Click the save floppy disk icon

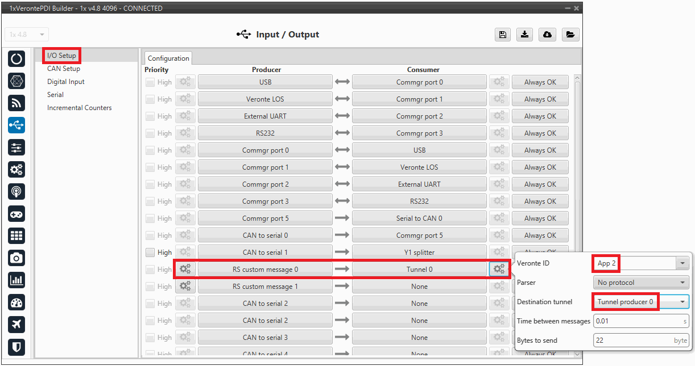[502, 35]
